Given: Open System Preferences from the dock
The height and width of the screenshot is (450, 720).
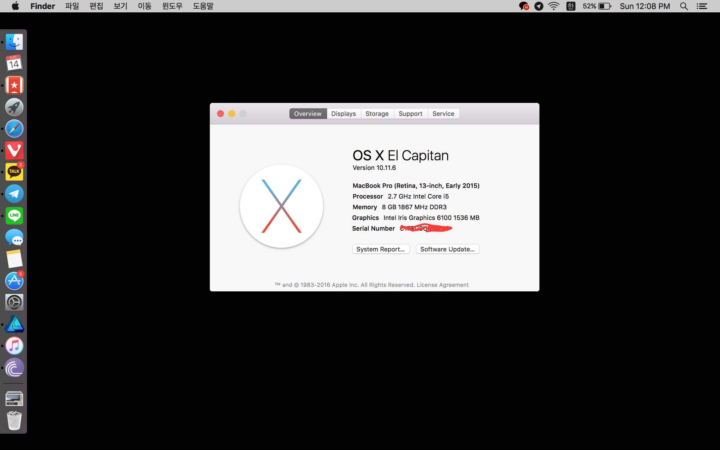Looking at the screenshot, I should pyautogui.click(x=14, y=302).
